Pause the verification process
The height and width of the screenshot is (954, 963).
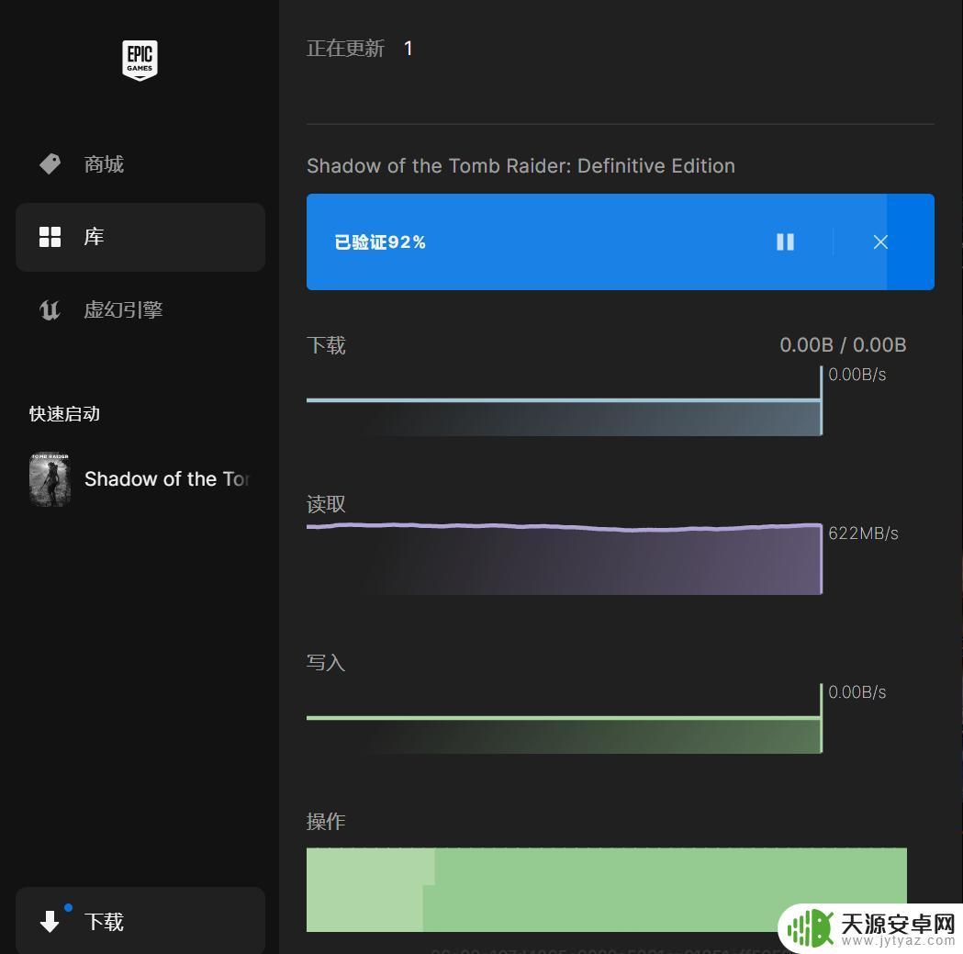pyautogui.click(x=785, y=241)
